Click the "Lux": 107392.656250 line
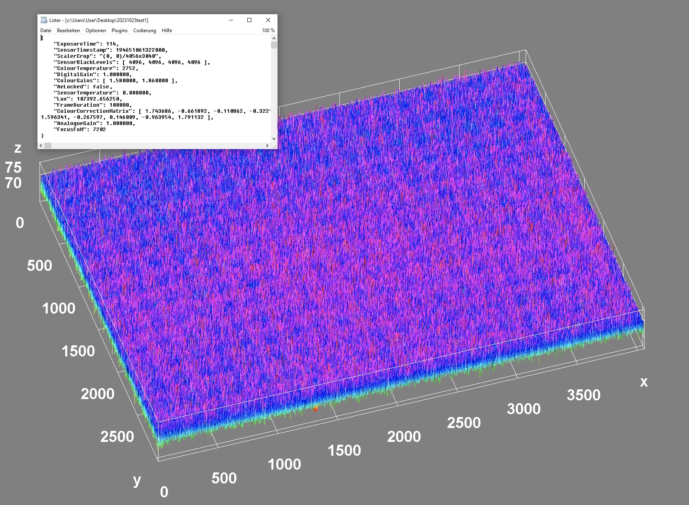 pos(88,99)
